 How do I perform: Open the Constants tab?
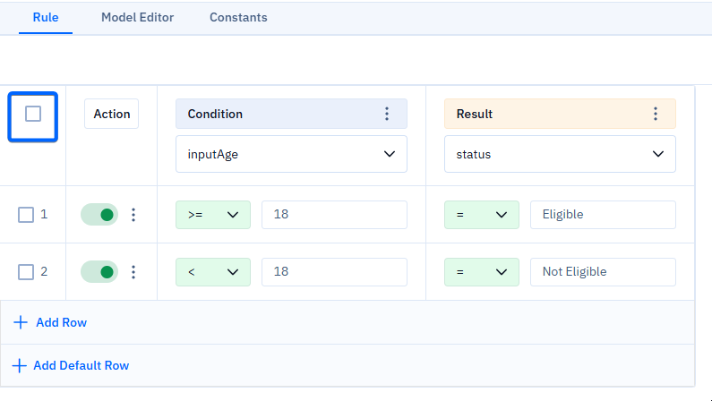tap(238, 17)
